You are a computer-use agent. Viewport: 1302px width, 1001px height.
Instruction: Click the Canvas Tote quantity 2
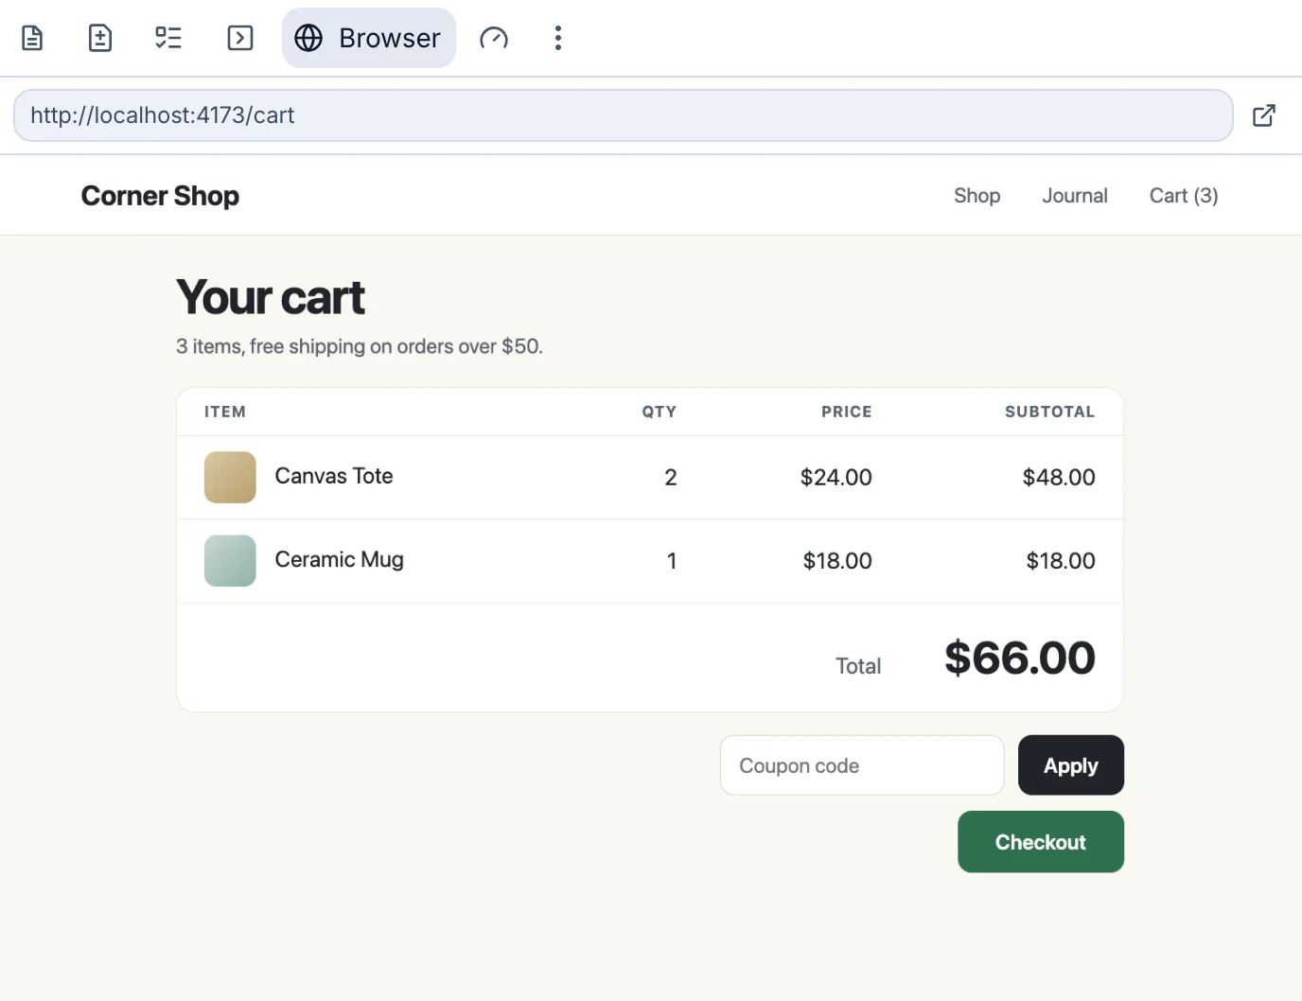pos(671,477)
